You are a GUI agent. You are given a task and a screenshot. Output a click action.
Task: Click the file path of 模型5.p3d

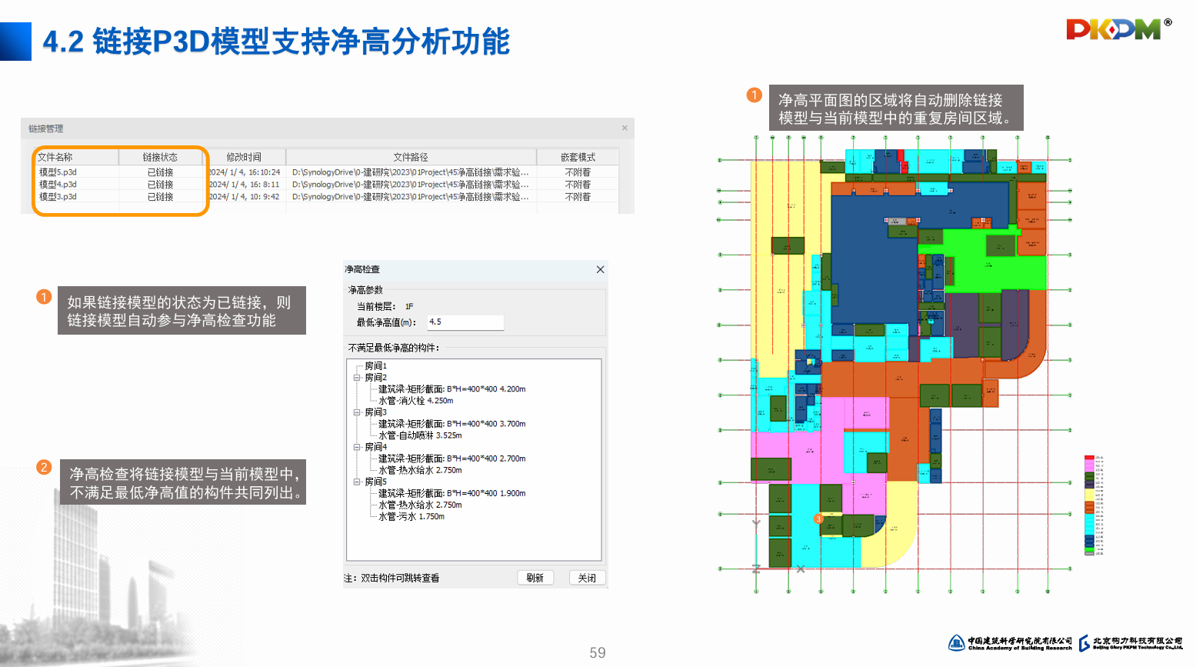click(411, 172)
